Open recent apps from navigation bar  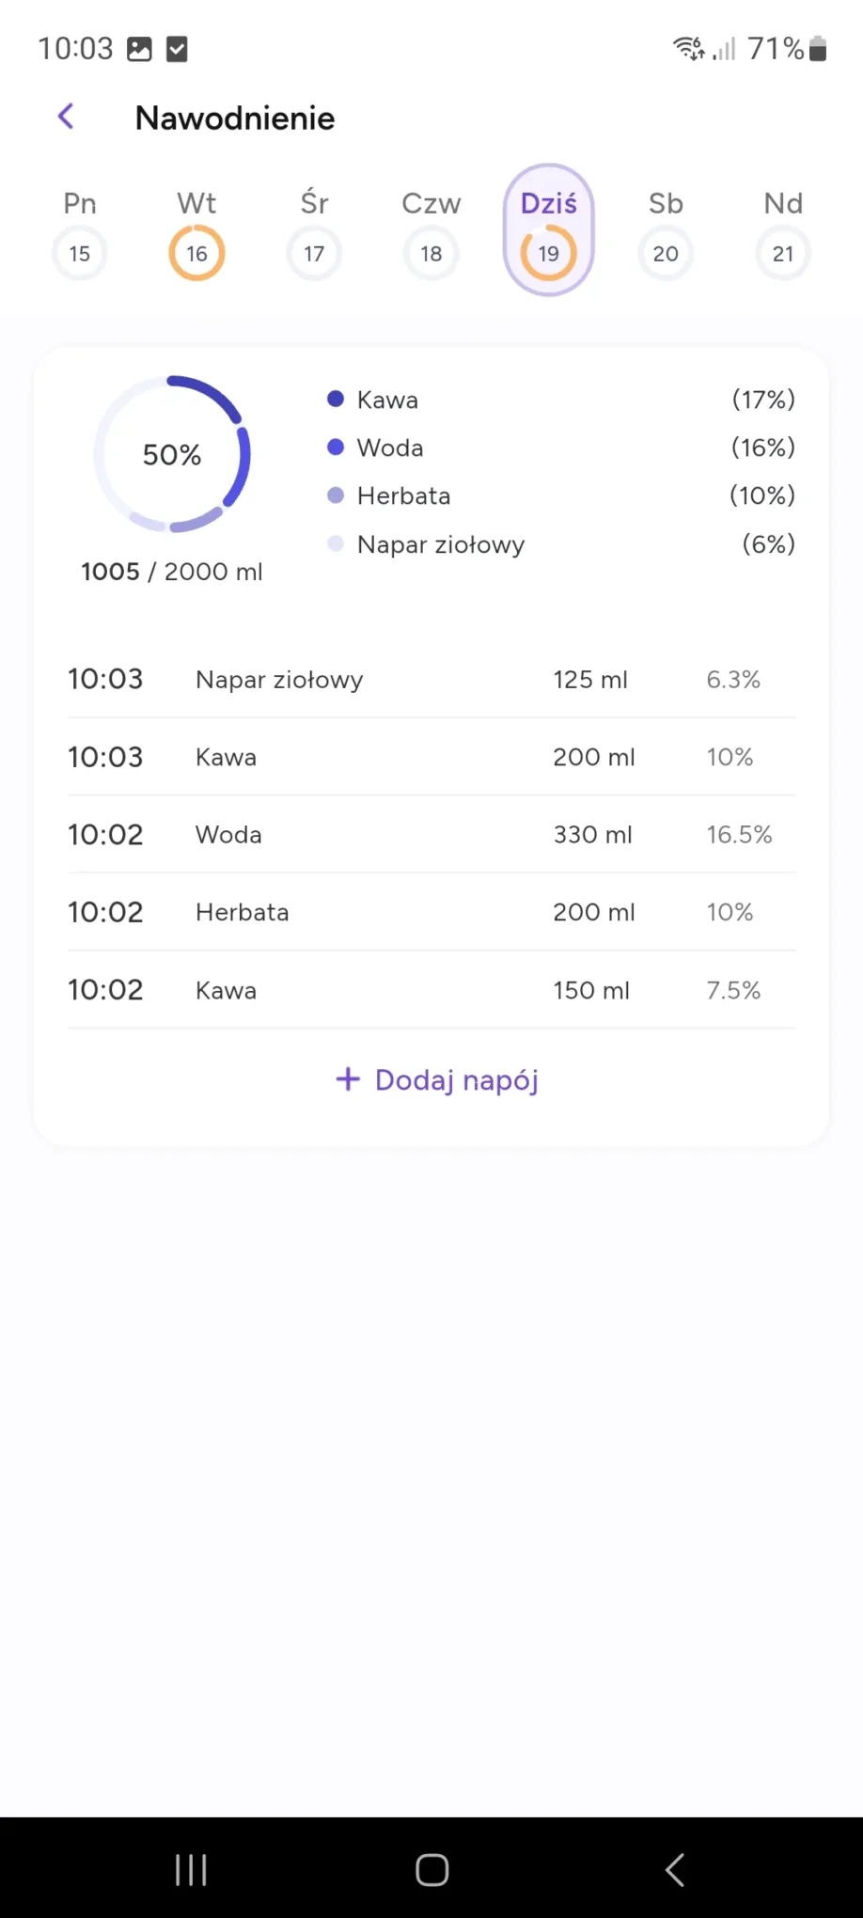191,1870
